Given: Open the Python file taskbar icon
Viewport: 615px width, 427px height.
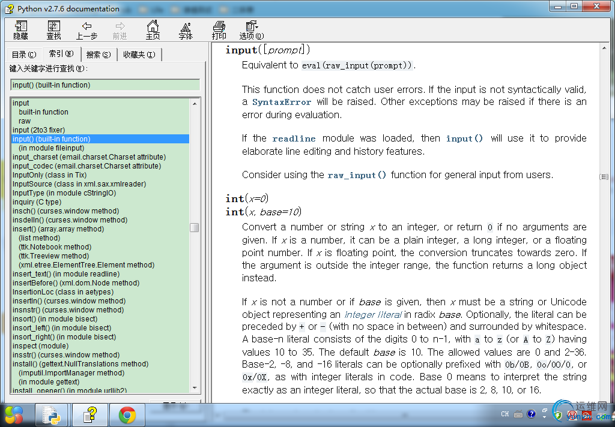Looking at the screenshot, I should pos(52,415).
